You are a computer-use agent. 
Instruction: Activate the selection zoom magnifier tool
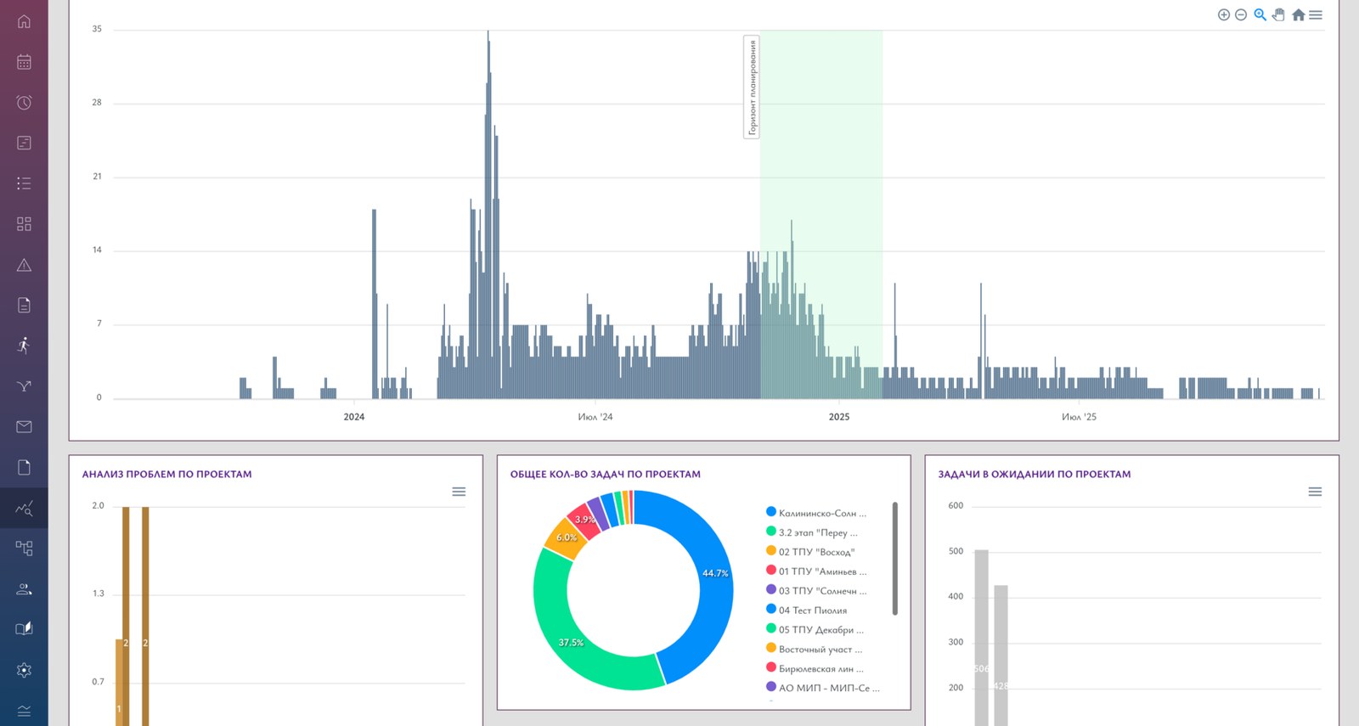1260,14
